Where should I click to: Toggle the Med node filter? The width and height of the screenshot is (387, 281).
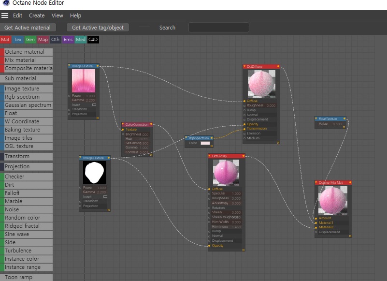[81, 40]
